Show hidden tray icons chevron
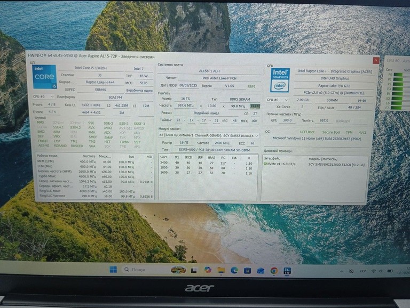This screenshot has height=308, width=410. point(342,271)
